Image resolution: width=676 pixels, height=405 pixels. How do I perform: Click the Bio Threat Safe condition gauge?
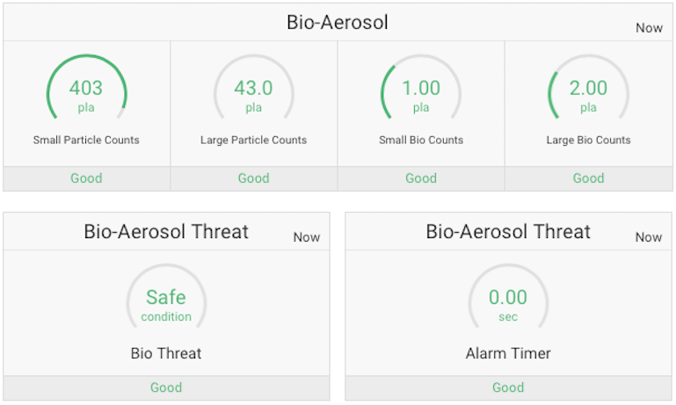(x=166, y=303)
